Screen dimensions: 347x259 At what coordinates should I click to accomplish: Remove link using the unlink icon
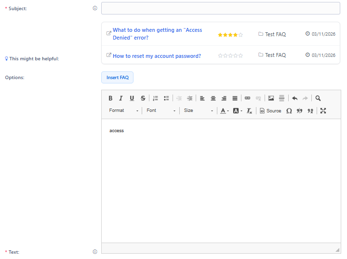click(x=258, y=98)
